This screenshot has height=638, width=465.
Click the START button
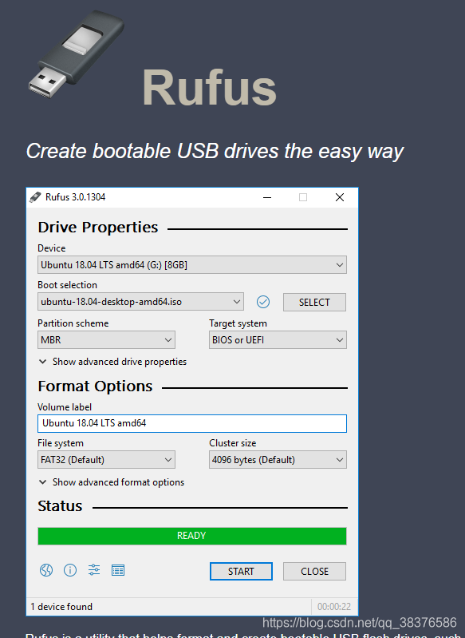click(x=241, y=571)
